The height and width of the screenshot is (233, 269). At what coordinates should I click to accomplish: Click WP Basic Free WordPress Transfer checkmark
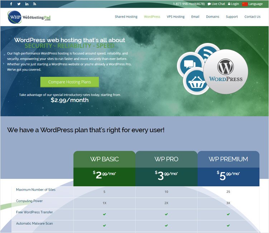[x=105, y=214]
